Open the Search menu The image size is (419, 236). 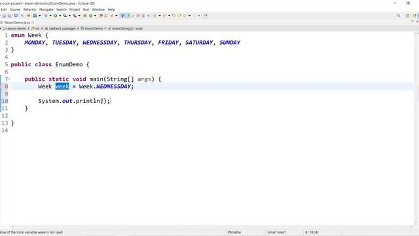pyautogui.click(x=61, y=9)
